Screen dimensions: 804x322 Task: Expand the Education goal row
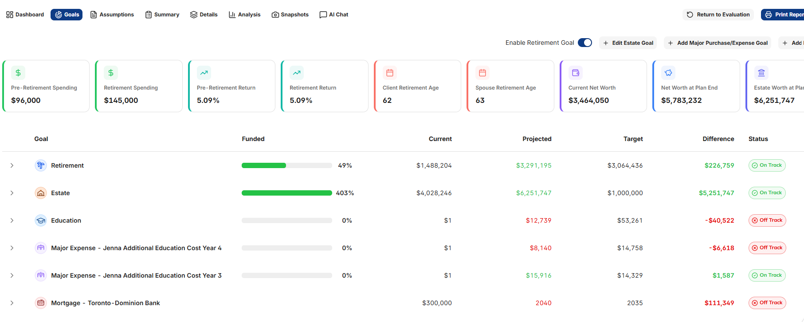(x=12, y=220)
